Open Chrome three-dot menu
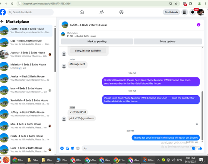This screenshot has width=208, height=164. (x=205, y=4)
